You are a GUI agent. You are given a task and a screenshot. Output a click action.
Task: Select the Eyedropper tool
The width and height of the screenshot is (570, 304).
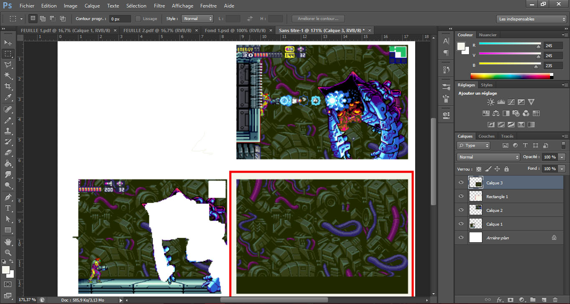pyautogui.click(x=8, y=98)
